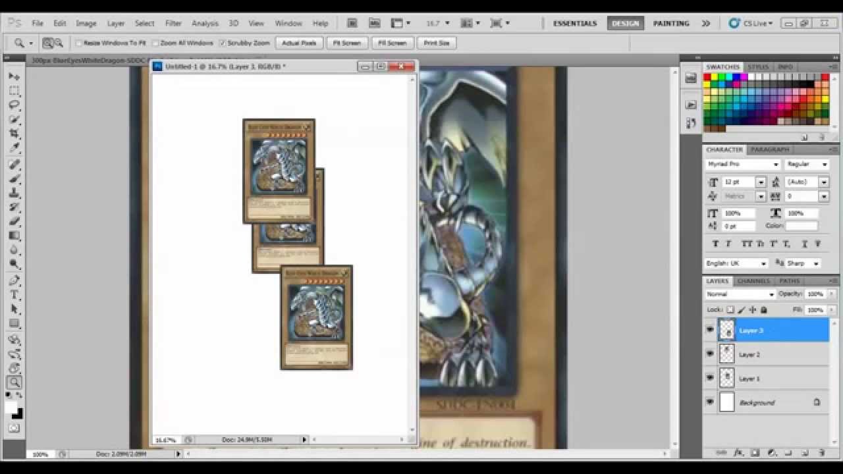Screen dimensions: 843x474
Task: Uncheck the Scrubby Zoom checkbox
Action: click(223, 43)
